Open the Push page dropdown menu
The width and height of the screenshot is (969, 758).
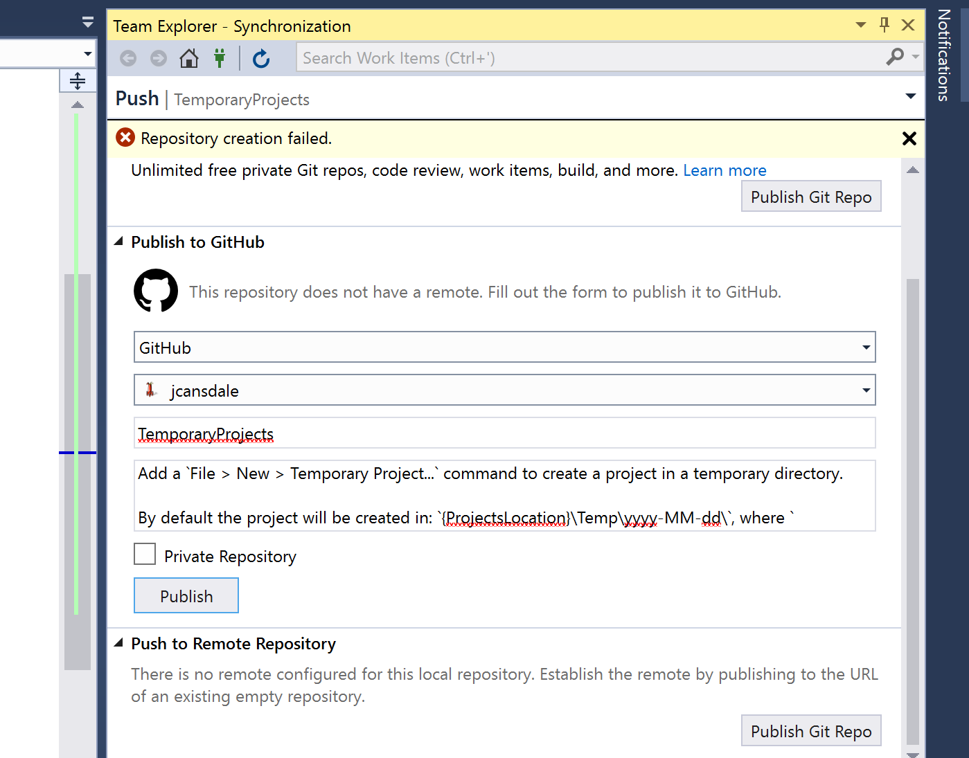[911, 96]
